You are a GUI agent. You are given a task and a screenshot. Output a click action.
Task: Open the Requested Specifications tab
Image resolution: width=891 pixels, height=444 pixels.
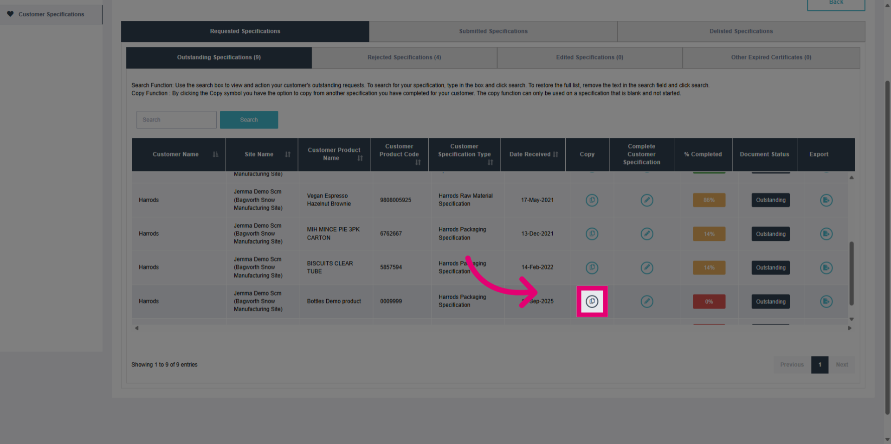pyautogui.click(x=245, y=31)
